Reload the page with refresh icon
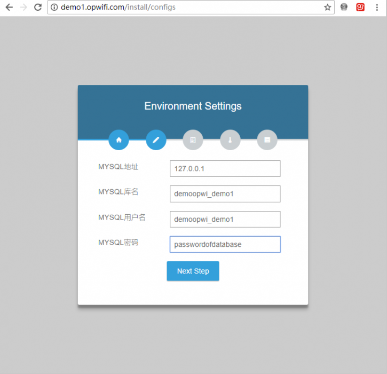 38,7
